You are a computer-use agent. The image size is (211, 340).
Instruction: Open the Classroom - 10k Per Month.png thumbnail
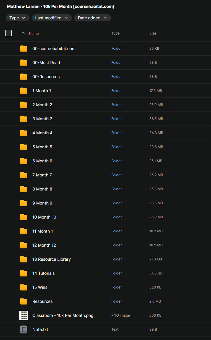tap(24, 315)
